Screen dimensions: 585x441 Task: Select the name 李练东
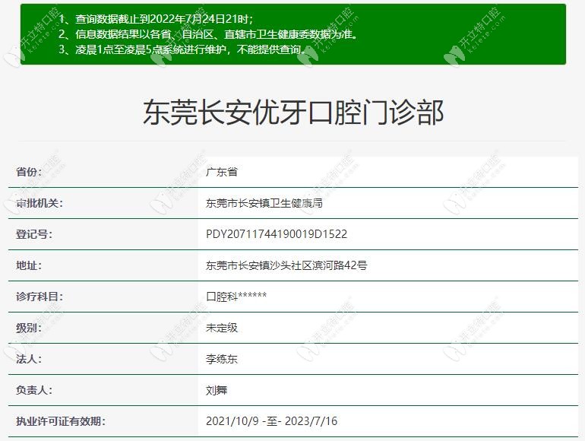point(222,359)
